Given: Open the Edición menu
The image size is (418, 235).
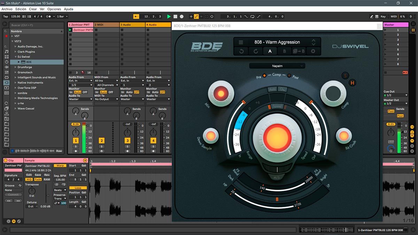Looking at the screenshot, I should (x=21, y=9).
